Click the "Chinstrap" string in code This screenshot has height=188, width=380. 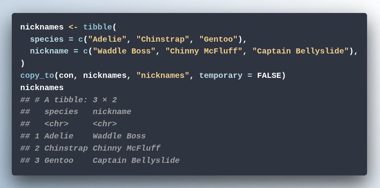[x=163, y=39]
